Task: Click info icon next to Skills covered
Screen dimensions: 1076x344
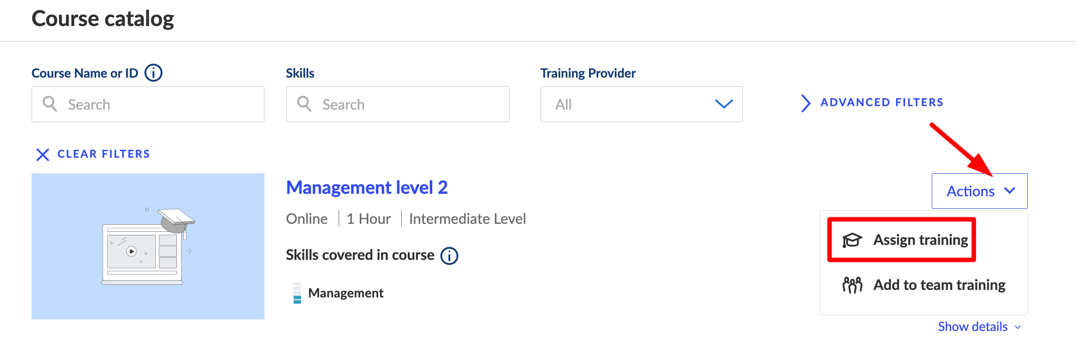Action: pos(449,256)
